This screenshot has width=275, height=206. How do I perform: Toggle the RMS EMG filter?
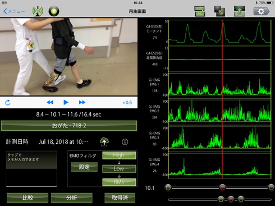[119, 182]
